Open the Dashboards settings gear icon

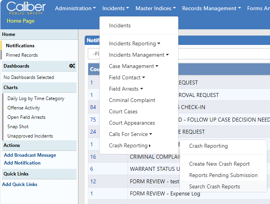tap(72, 66)
